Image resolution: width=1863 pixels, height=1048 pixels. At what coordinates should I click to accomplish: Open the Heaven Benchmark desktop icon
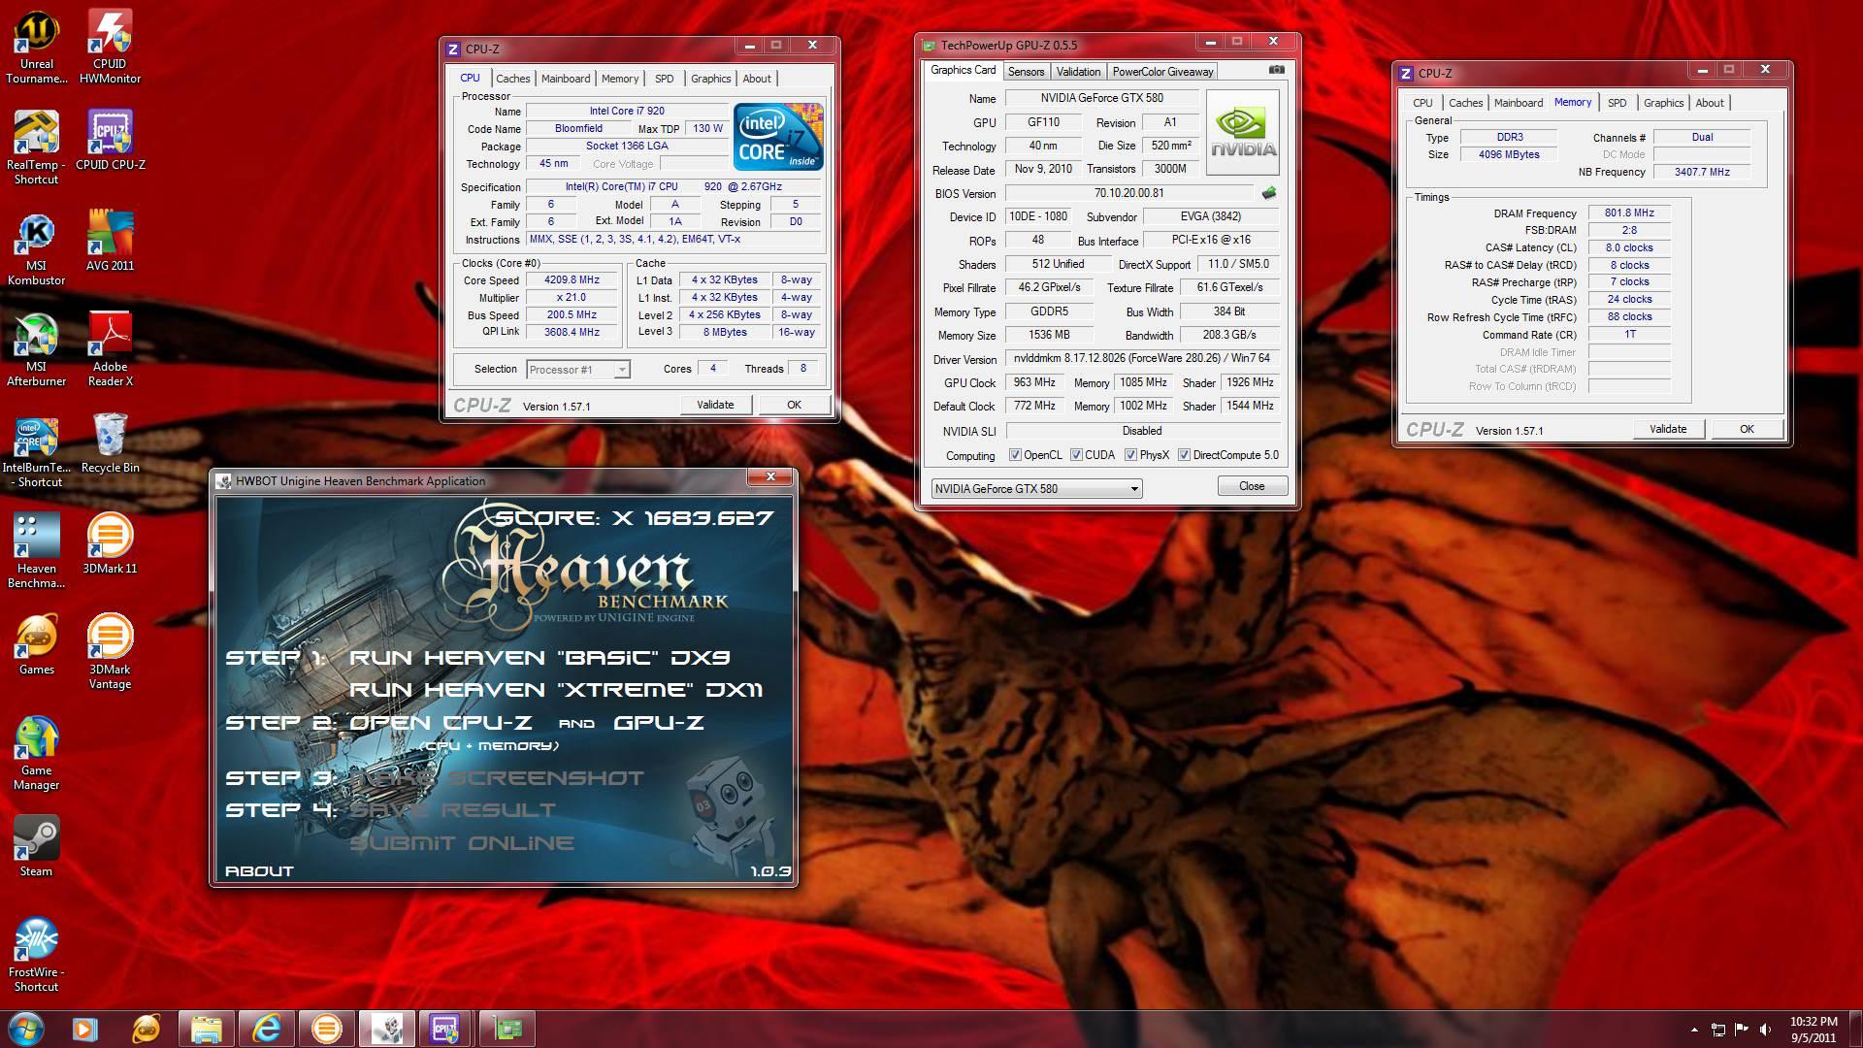pos(37,551)
